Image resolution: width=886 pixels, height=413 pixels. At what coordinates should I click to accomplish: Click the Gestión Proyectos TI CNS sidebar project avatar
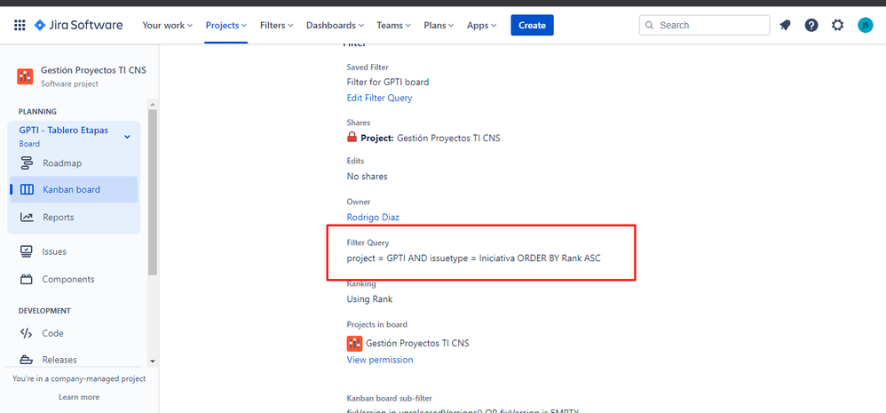(25, 76)
